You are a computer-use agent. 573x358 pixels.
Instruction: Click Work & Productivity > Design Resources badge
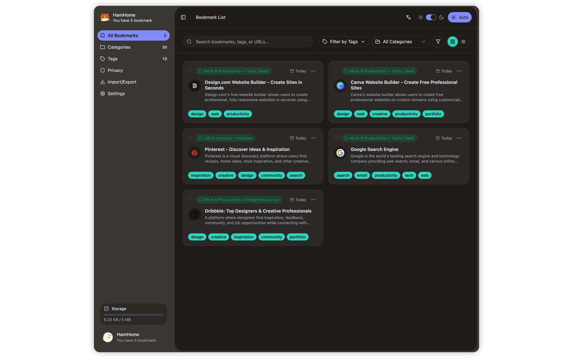click(239, 200)
